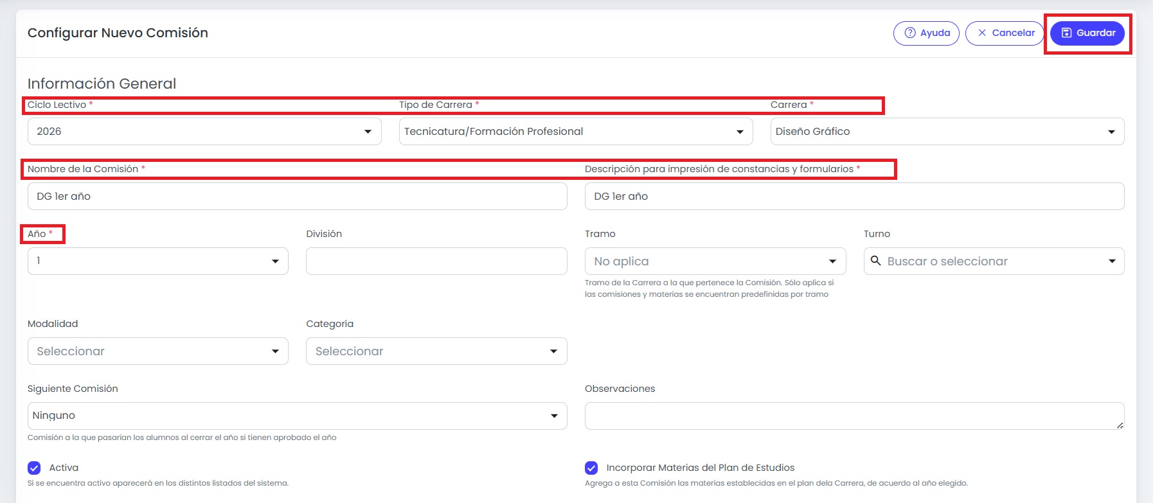1153x503 pixels.
Task: Click the Cancelar button
Action: tap(1005, 33)
